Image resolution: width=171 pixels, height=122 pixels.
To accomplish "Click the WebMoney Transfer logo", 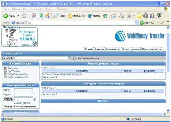I will pyautogui.click(x=140, y=36).
